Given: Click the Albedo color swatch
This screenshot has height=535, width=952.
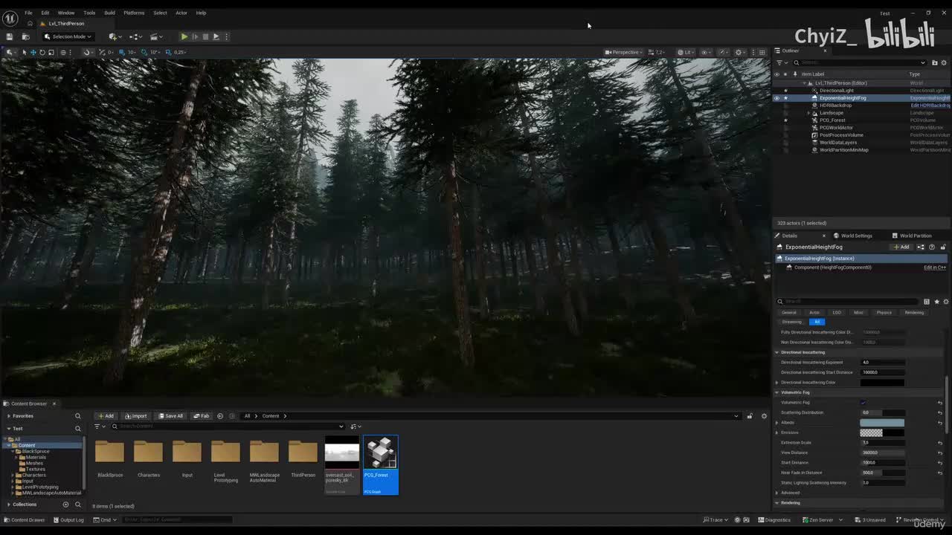Looking at the screenshot, I should 882,423.
